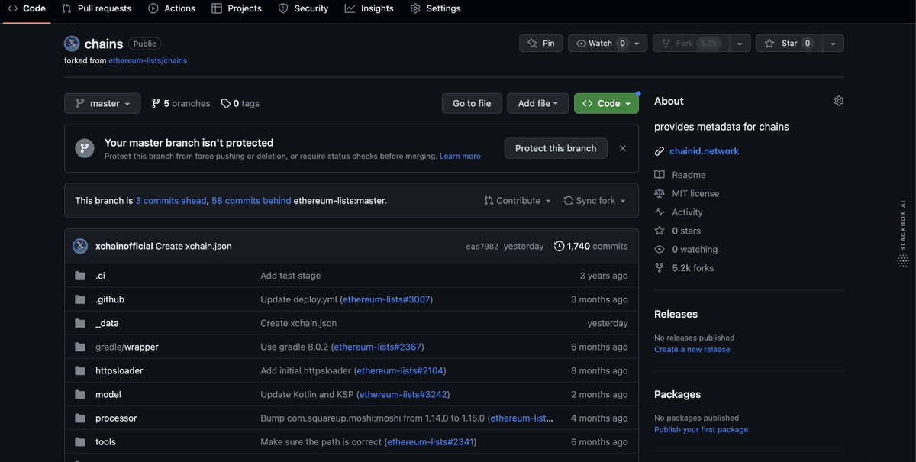
Task: Follow the ethereum-lists/chains fork source link
Action: click(147, 60)
